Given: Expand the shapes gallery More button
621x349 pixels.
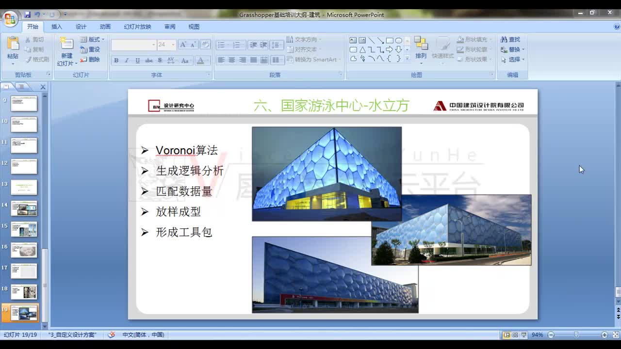Looking at the screenshot, I should click(x=407, y=59).
